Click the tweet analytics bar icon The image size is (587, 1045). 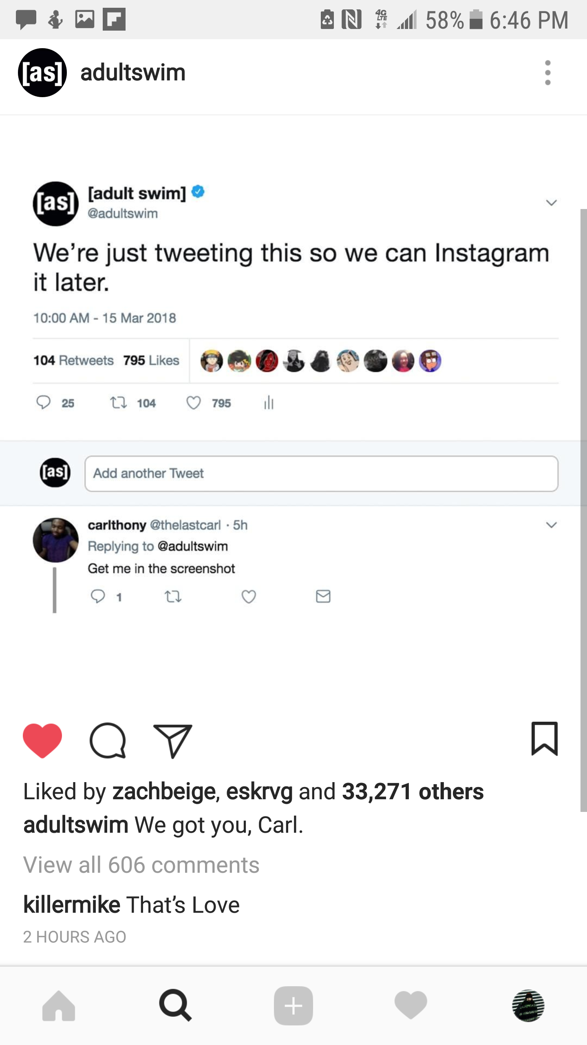[269, 403]
